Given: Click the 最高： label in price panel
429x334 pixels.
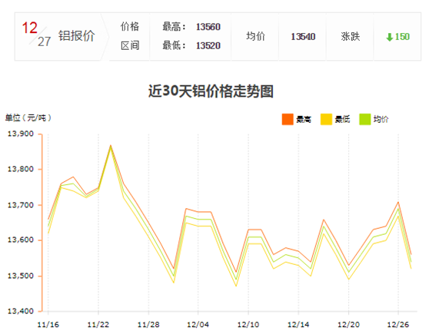Looking at the screenshot, I should pos(175,27).
